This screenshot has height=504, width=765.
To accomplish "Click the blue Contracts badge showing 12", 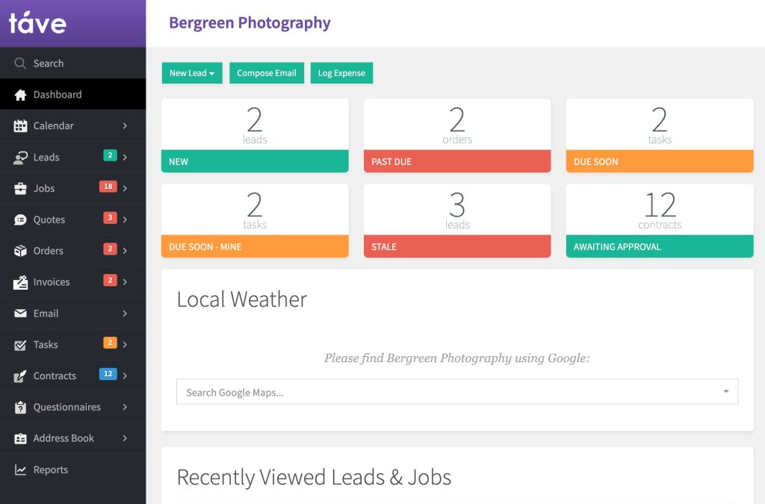I will [108, 374].
